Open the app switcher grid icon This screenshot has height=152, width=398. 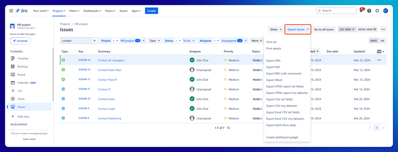[11, 11]
